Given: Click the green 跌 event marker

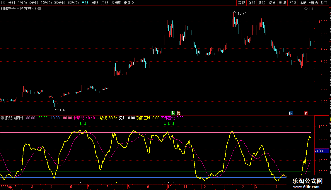Looking at the screenshot, I should coord(173,113).
